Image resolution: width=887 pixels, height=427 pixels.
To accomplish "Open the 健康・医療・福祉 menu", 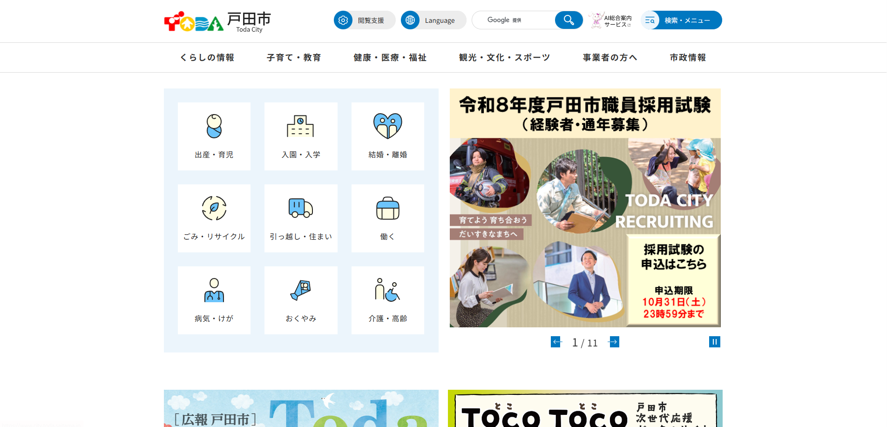I will pyautogui.click(x=390, y=57).
